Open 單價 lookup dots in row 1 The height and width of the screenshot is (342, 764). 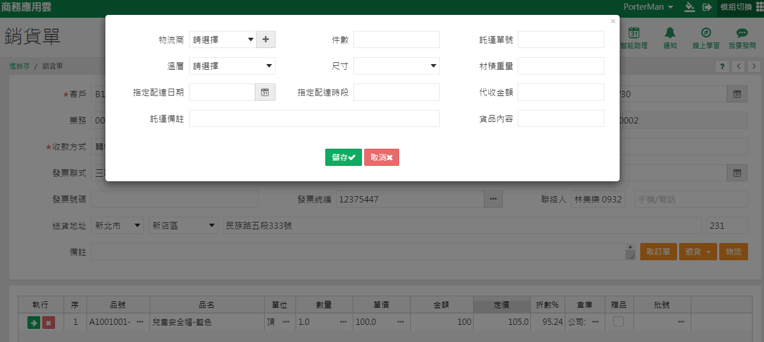(x=400, y=322)
